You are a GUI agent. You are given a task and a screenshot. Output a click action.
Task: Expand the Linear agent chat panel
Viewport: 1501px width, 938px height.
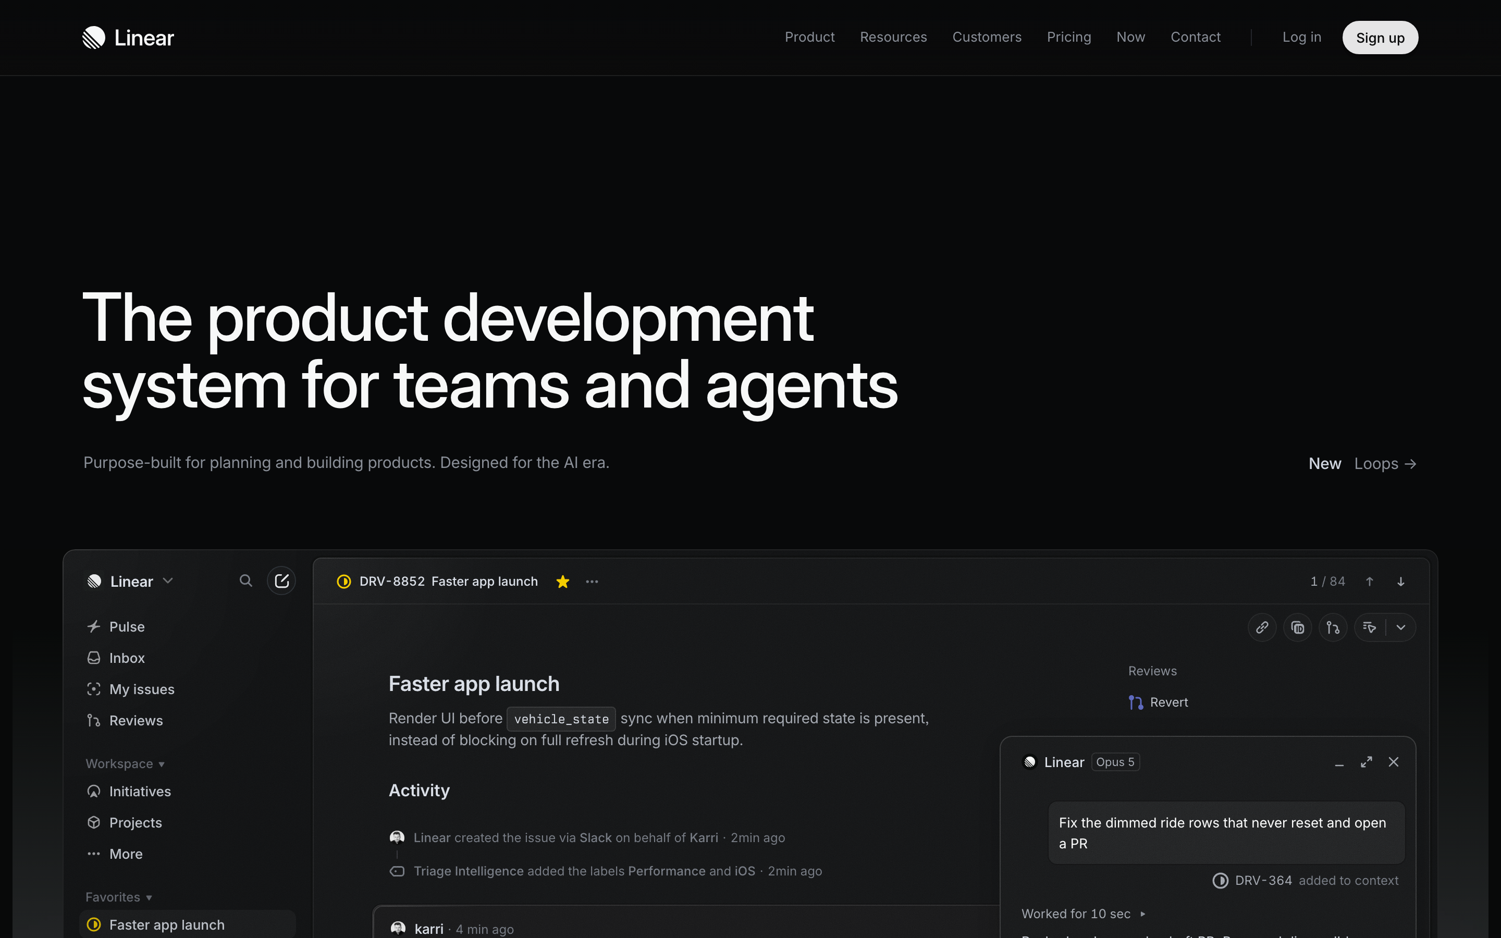pyautogui.click(x=1367, y=762)
